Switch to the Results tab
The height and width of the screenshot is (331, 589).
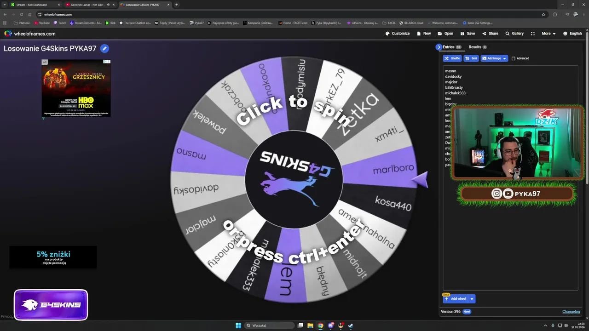click(478, 47)
